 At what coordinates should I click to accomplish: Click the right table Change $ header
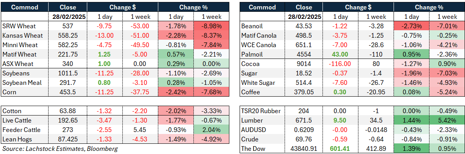point(357,7)
